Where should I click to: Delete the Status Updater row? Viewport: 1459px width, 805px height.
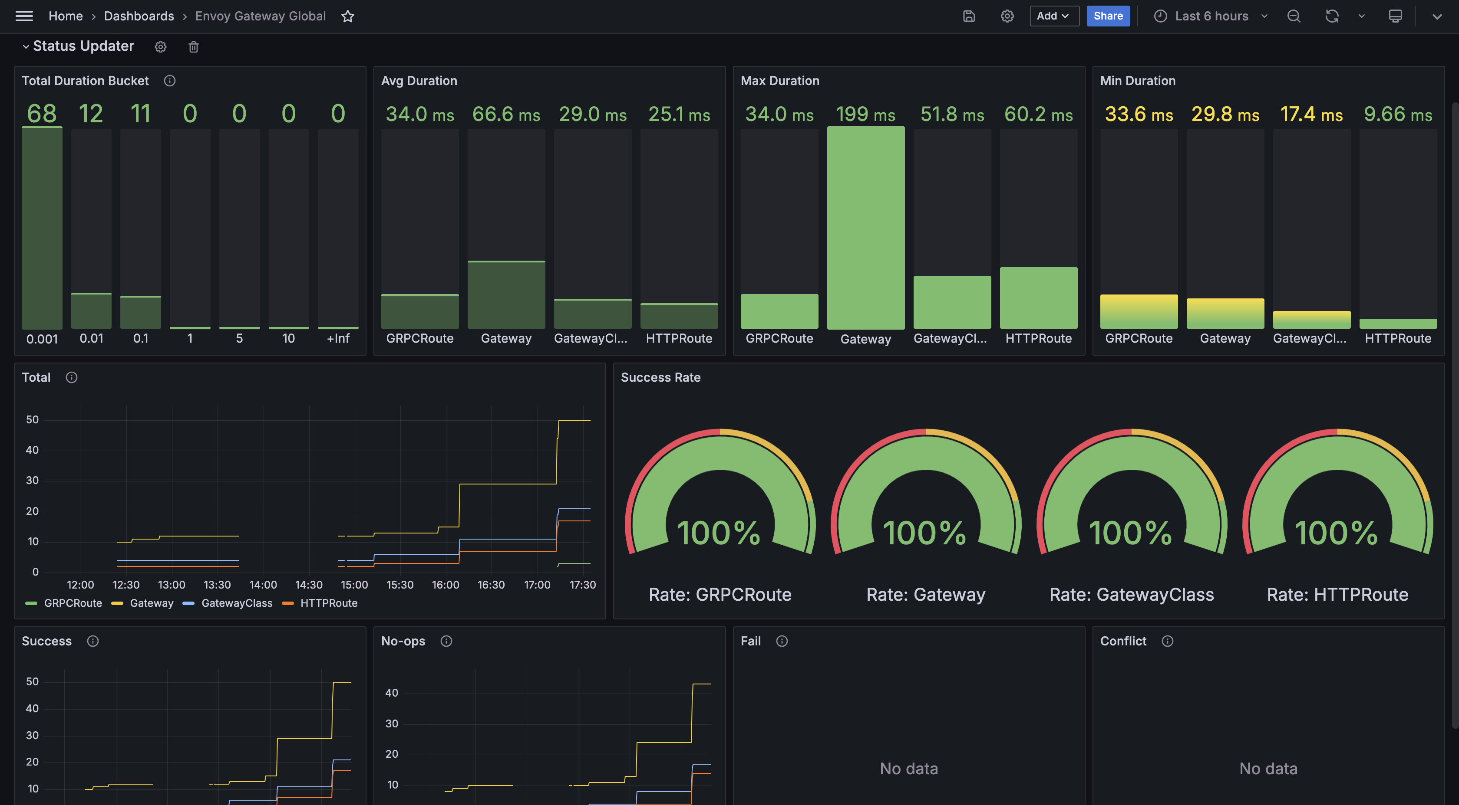(x=193, y=46)
